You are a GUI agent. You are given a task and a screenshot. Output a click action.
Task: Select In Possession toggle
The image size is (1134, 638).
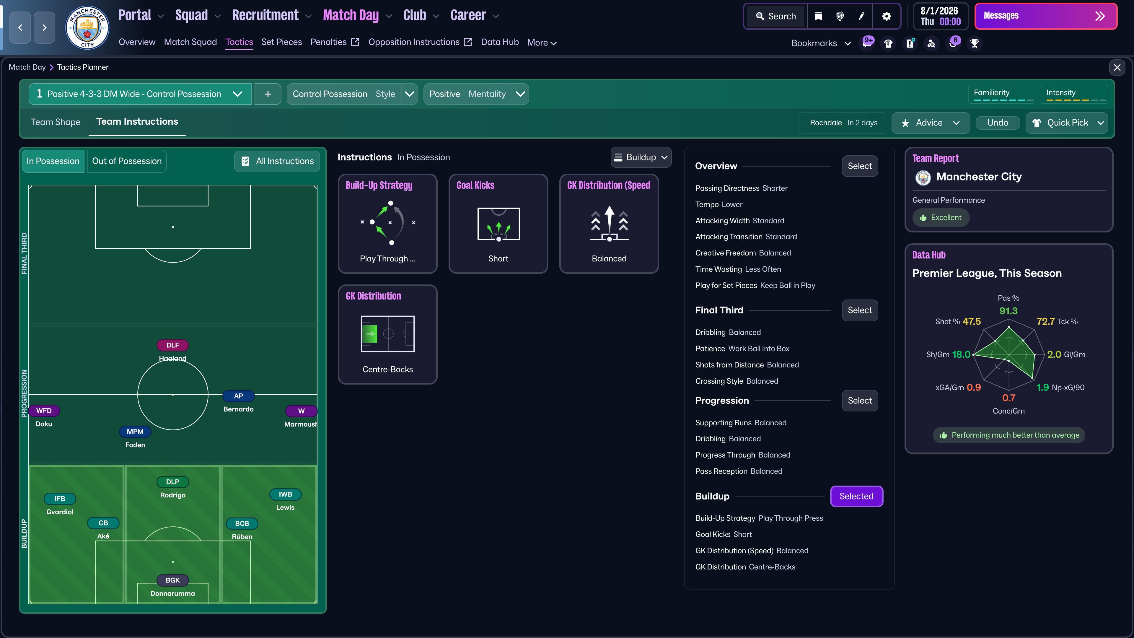coord(53,161)
